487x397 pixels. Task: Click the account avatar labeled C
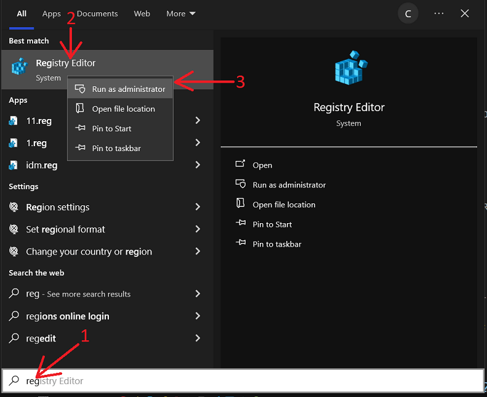click(408, 14)
